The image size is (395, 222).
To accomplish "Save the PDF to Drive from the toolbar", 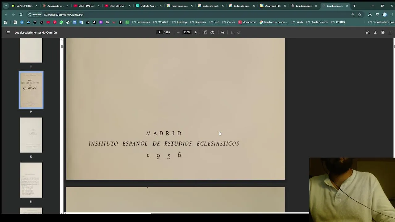I will click(368, 32).
